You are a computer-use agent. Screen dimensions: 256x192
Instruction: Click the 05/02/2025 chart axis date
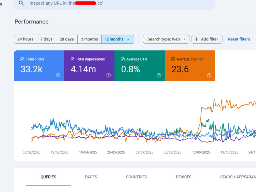[31, 152]
